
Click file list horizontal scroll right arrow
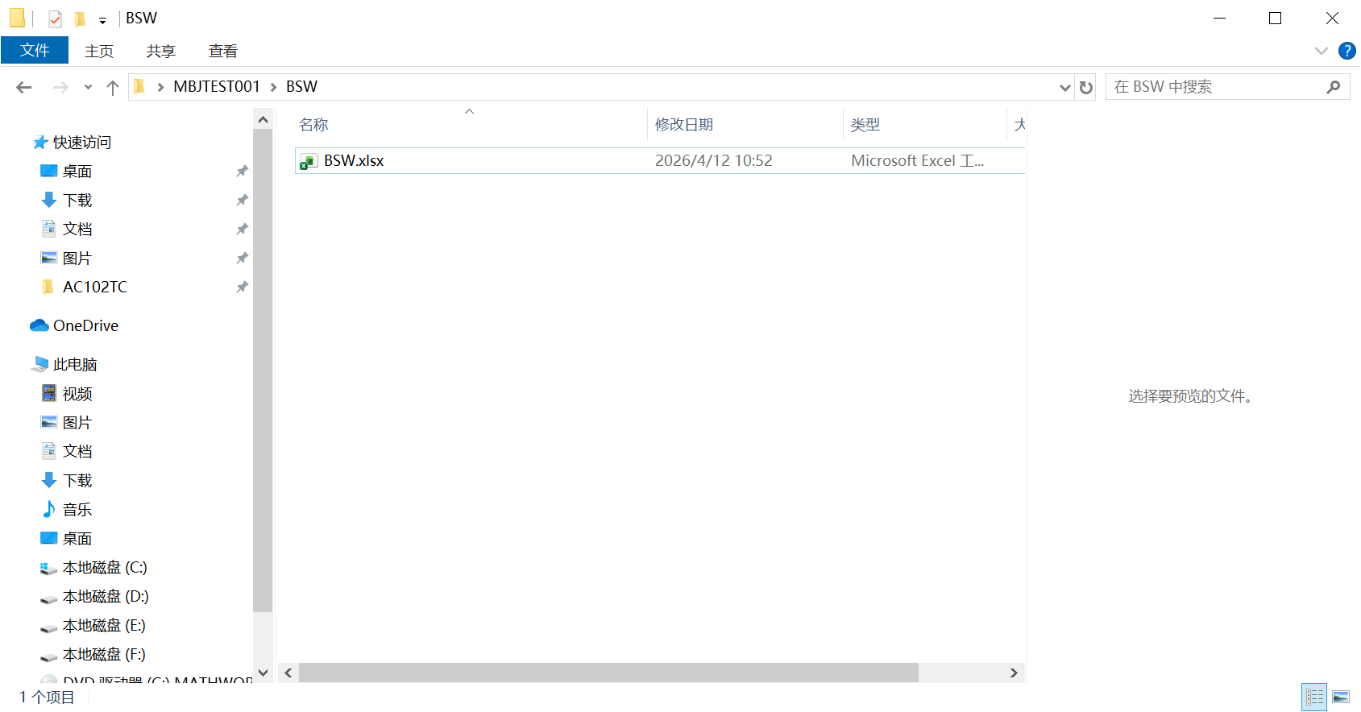1015,673
